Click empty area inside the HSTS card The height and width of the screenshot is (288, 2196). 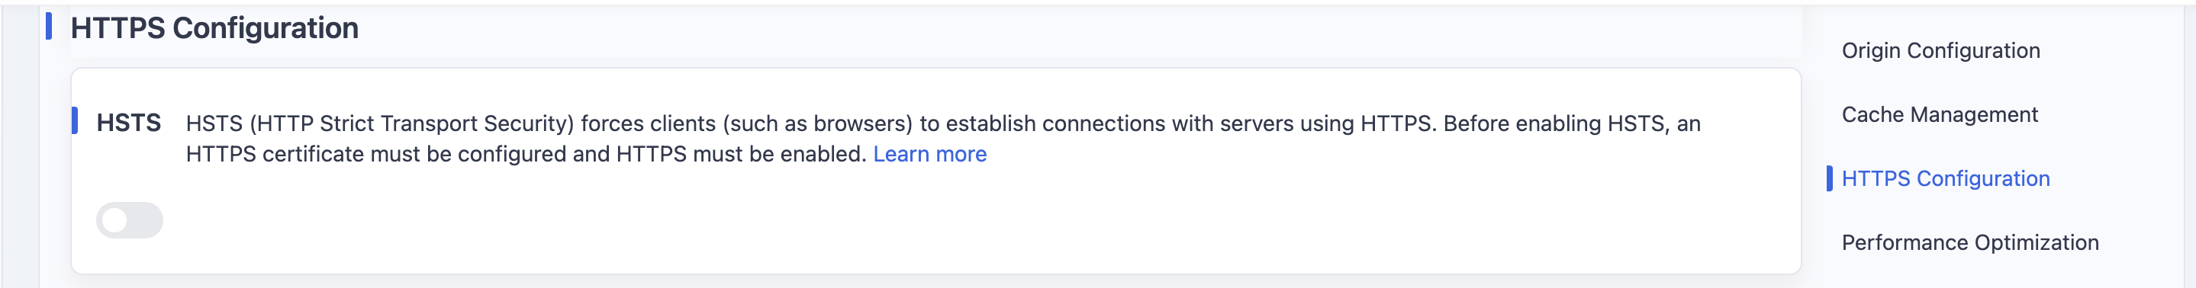(938, 226)
